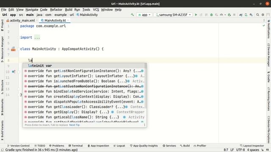This screenshot has width=271, height=152.
Task: Click the 'main' breadcrumb
Action: tap(30, 15)
